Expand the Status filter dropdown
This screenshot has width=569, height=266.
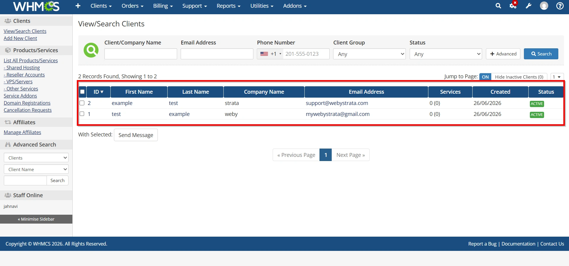click(x=446, y=54)
